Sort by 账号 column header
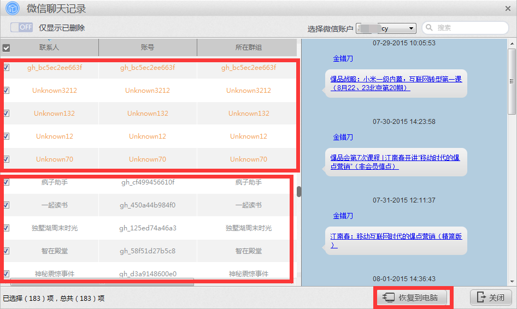The image size is (517, 309). (x=148, y=47)
